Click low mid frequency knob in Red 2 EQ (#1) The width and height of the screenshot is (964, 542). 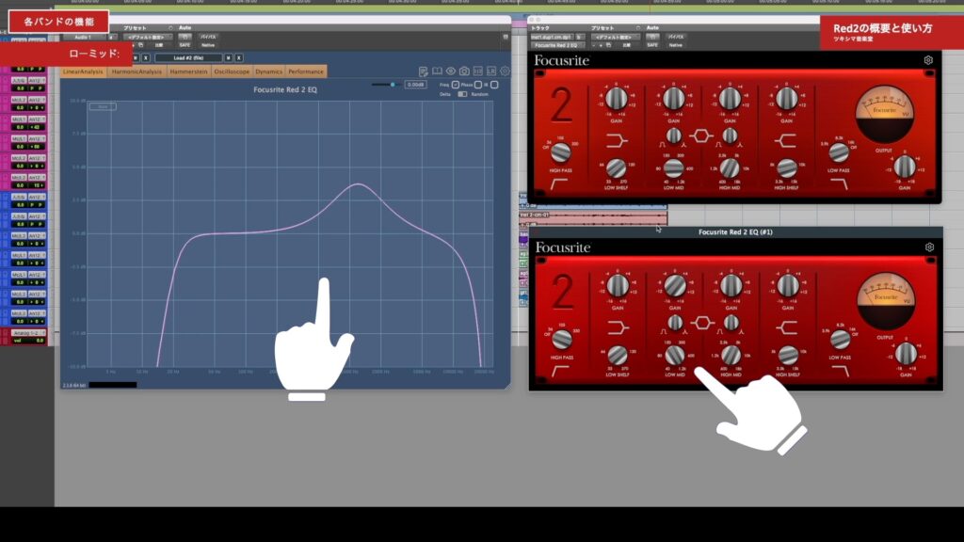click(674, 355)
